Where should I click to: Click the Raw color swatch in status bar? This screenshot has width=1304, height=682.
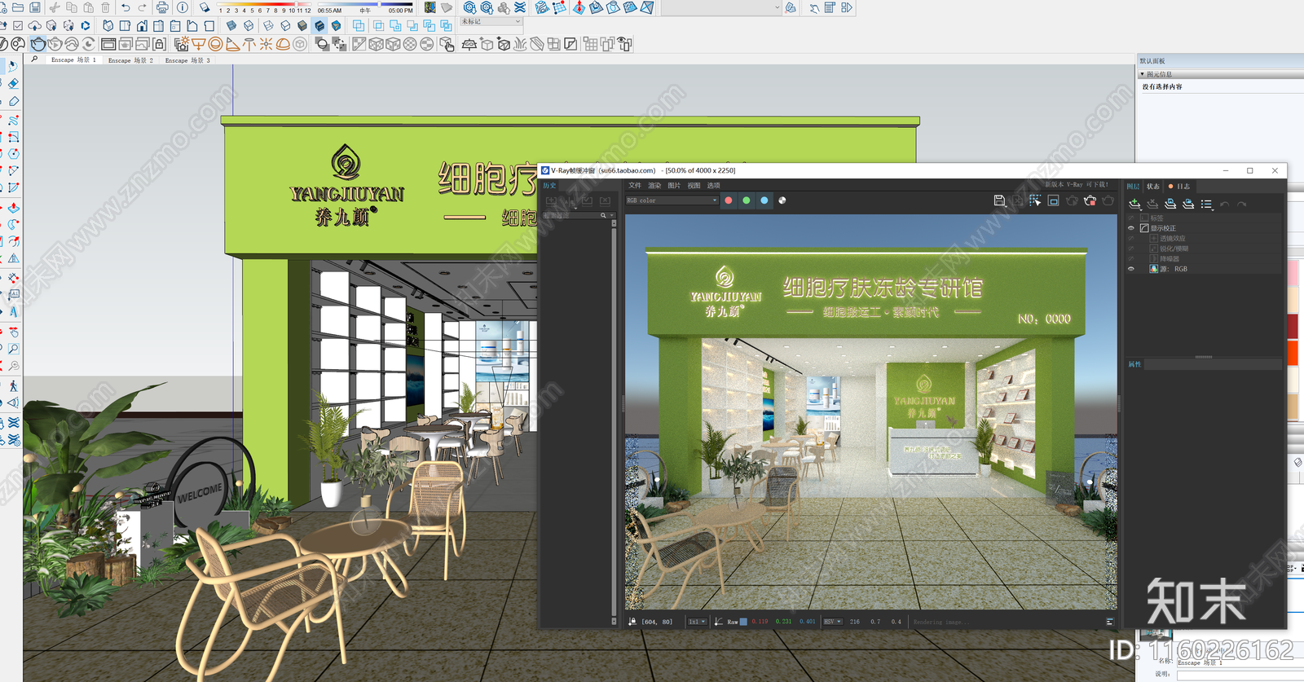click(x=743, y=622)
